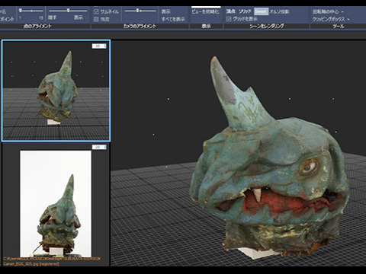366x274 pixels.
Task: Click the camera alignment size slider
Action: tap(140, 11)
